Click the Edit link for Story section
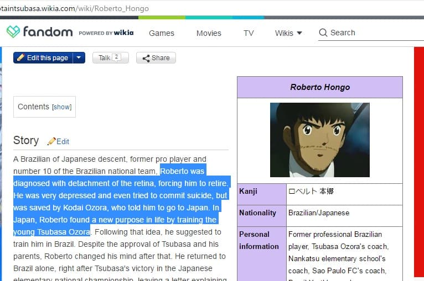The image size is (424, 281). pyautogui.click(x=63, y=141)
